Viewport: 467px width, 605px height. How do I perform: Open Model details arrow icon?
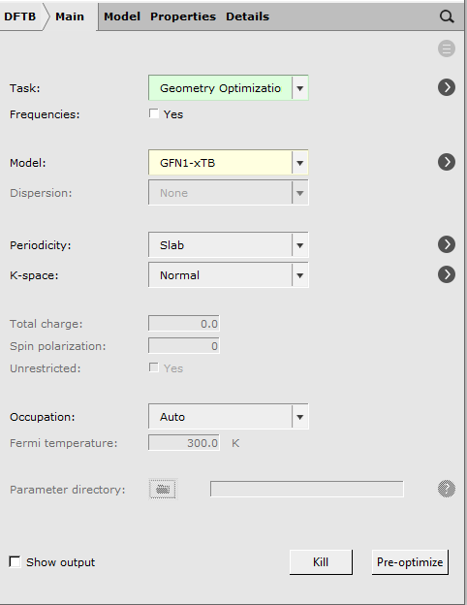447,162
